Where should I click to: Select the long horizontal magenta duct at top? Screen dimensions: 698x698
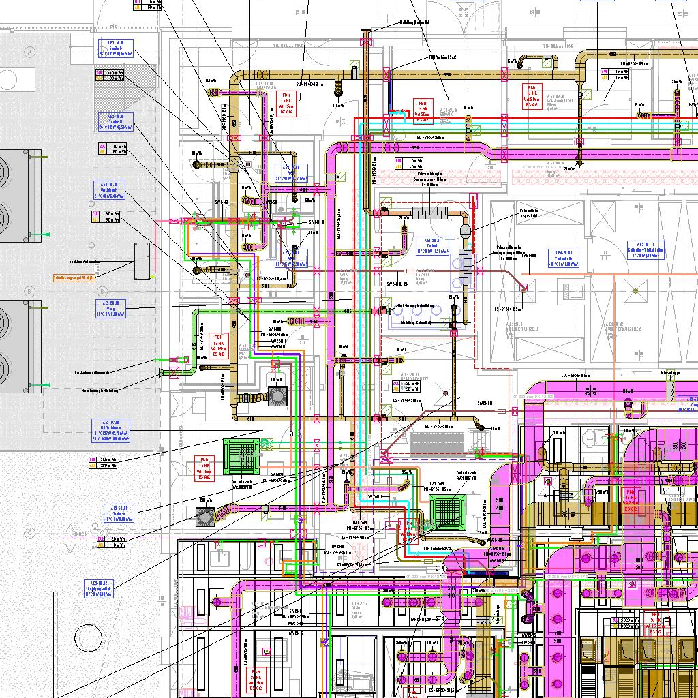pyautogui.click(x=436, y=148)
